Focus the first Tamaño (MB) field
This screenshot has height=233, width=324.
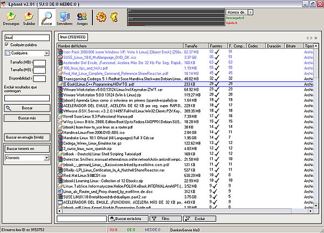tap(39, 63)
